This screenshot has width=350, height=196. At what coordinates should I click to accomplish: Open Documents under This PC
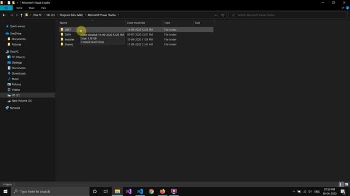click(19, 68)
